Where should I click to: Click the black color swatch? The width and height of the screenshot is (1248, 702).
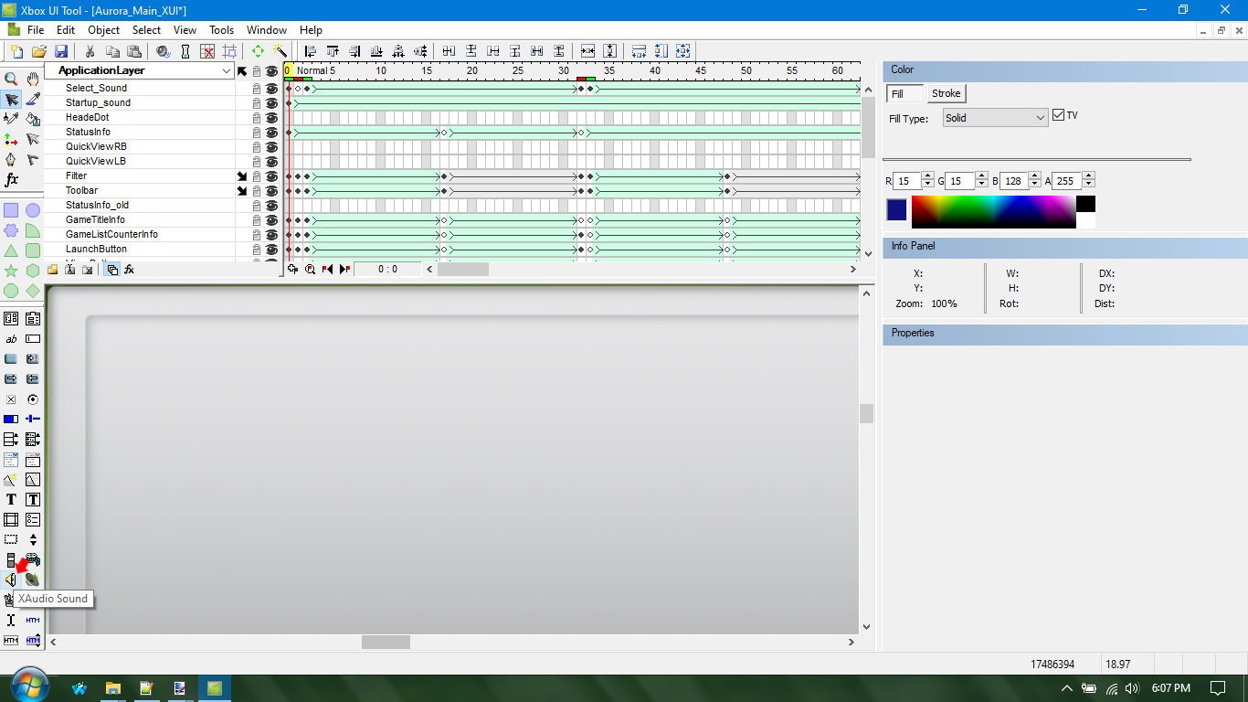click(x=1085, y=204)
